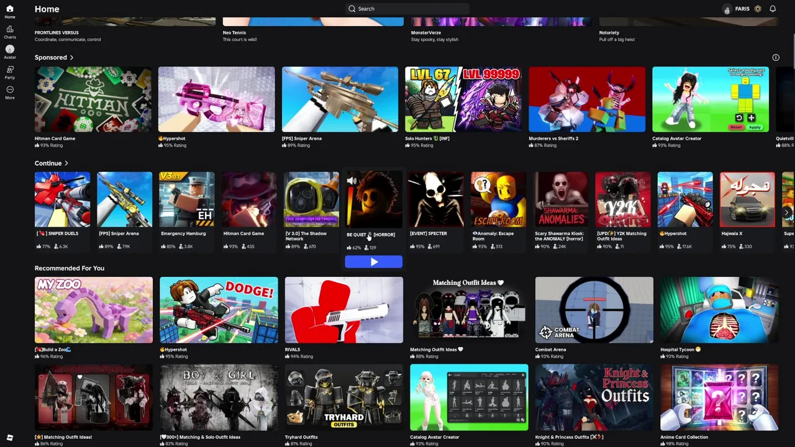Open the white-titled Matching Outfit Ideas card

pyautogui.click(x=469, y=310)
